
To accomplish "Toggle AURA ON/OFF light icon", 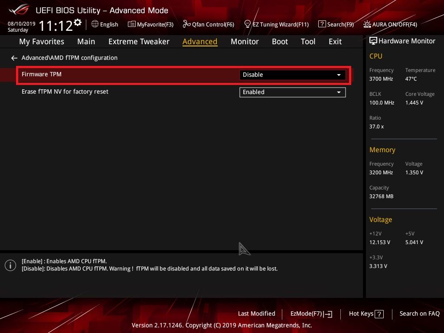I will [x=367, y=24].
